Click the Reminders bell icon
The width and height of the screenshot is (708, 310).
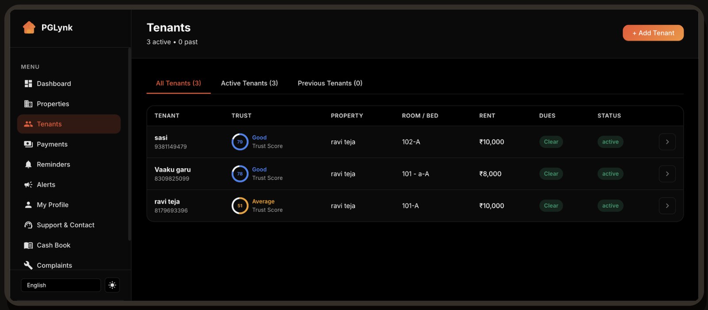(x=28, y=164)
